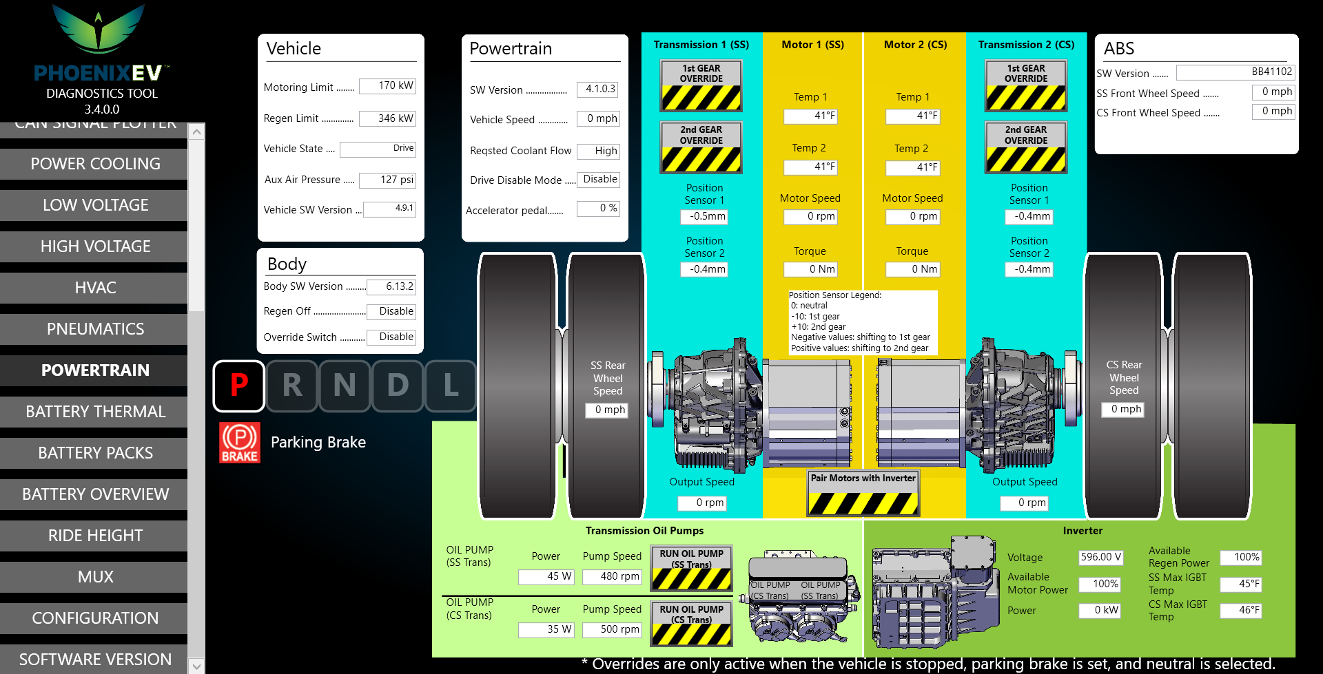This screenshot has height=674, width=1323.
Task: Click the sidebar scroll up arrow
Action: (197, 131)
